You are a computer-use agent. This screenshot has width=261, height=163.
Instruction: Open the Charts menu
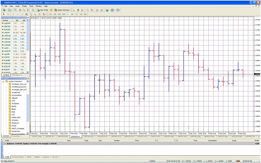pyautogui.click(x=24, y=6)
